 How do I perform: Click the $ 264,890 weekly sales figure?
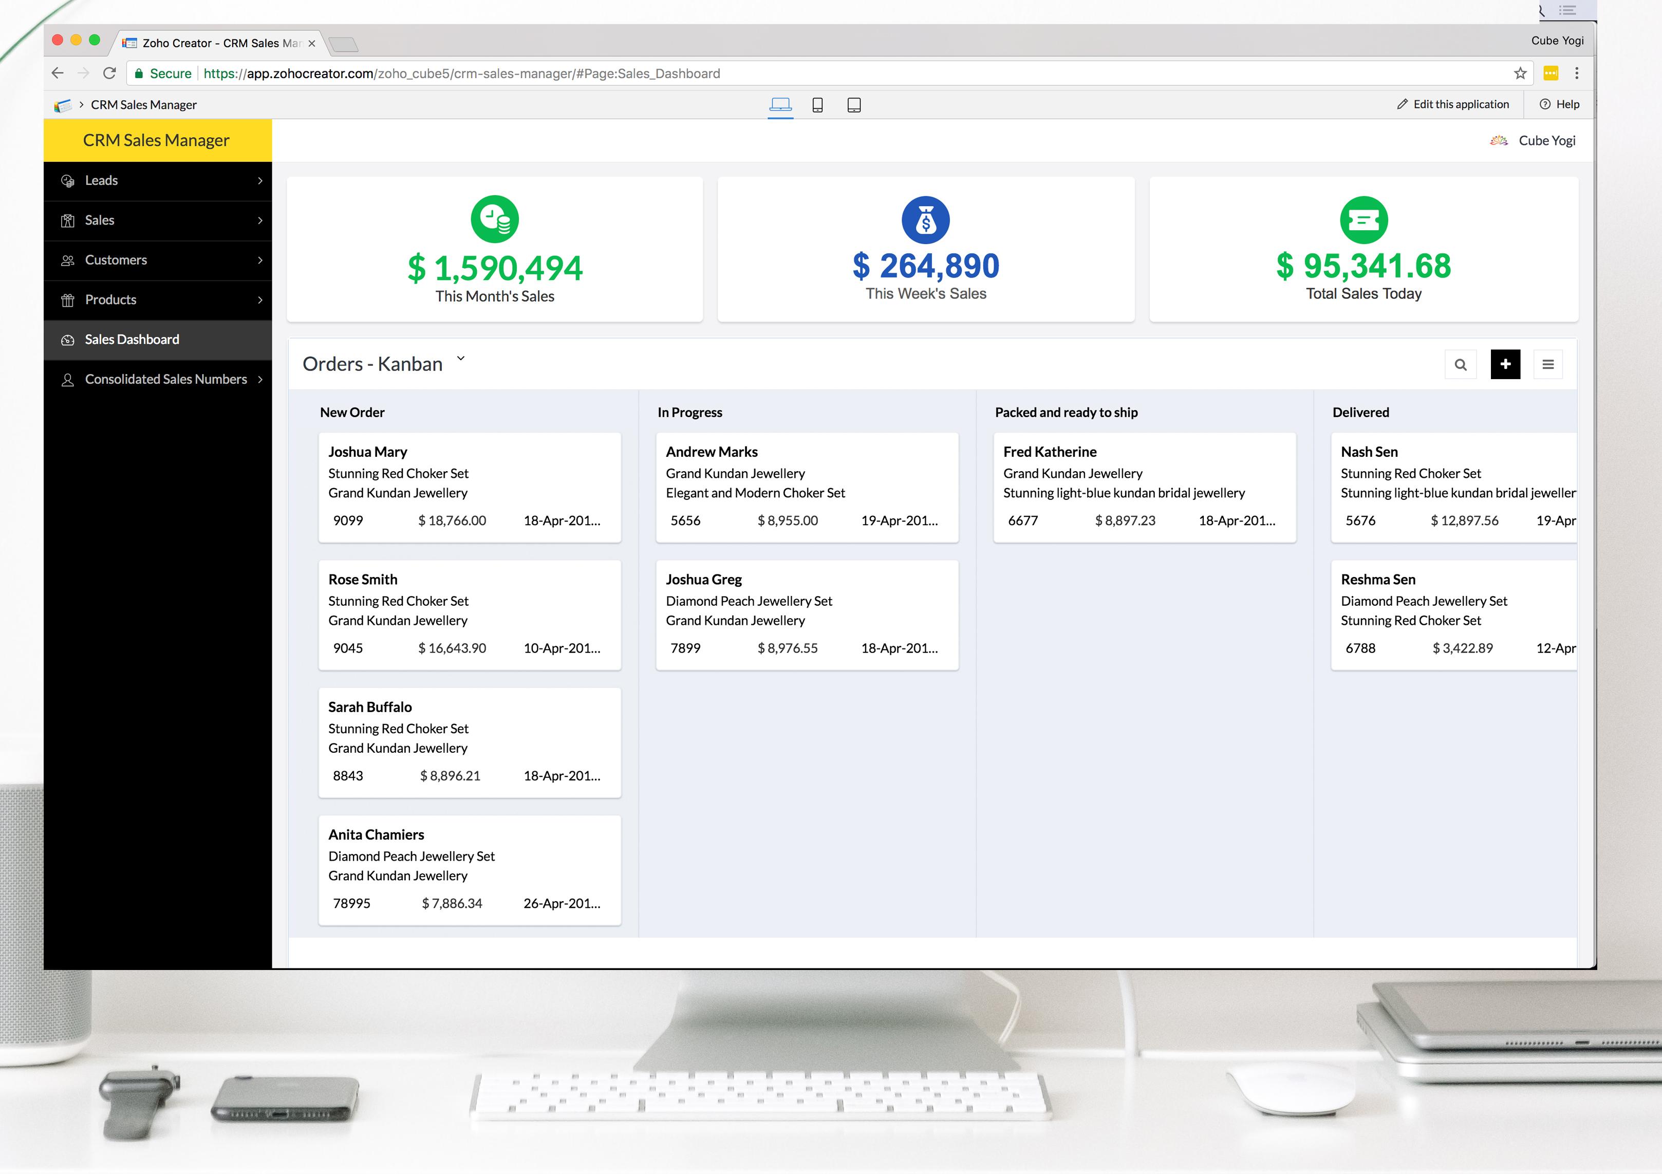coord(926,266)
